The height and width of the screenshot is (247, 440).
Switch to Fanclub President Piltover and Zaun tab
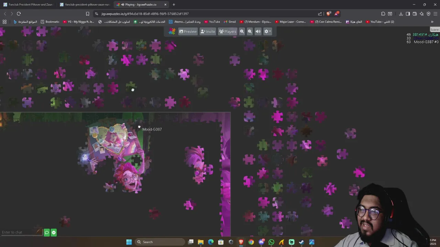(x=28, y=4)
